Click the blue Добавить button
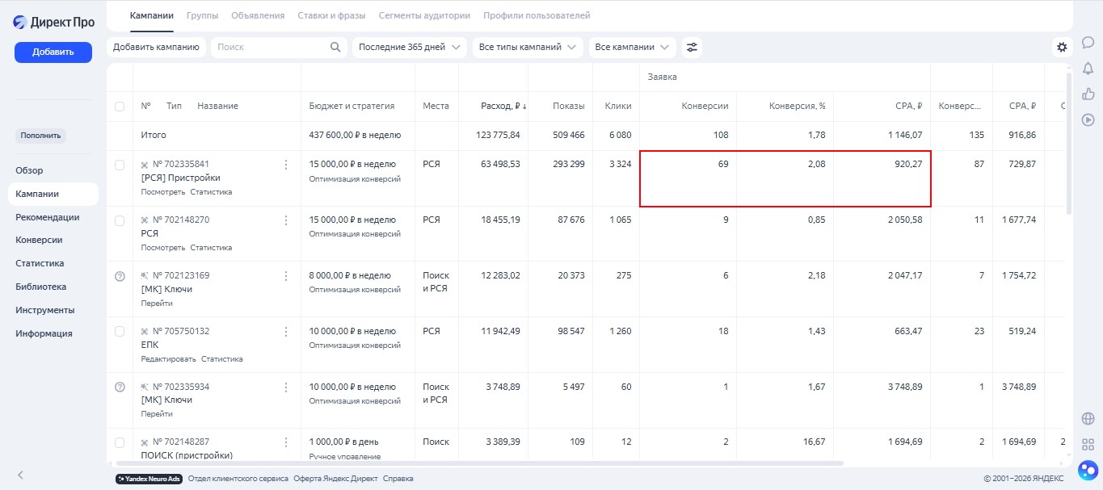The width and height of the screenshot is (1103, 490). 53,52
